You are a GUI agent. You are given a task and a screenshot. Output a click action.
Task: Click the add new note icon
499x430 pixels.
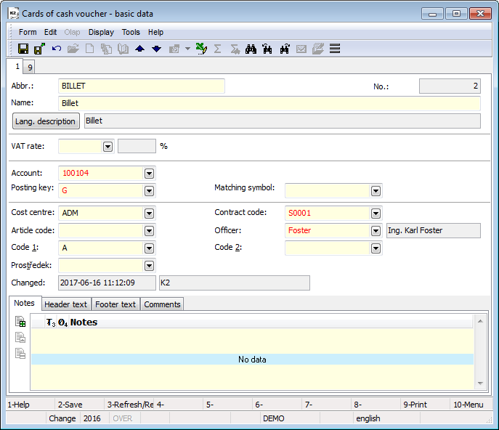click(x=20, y=322)
